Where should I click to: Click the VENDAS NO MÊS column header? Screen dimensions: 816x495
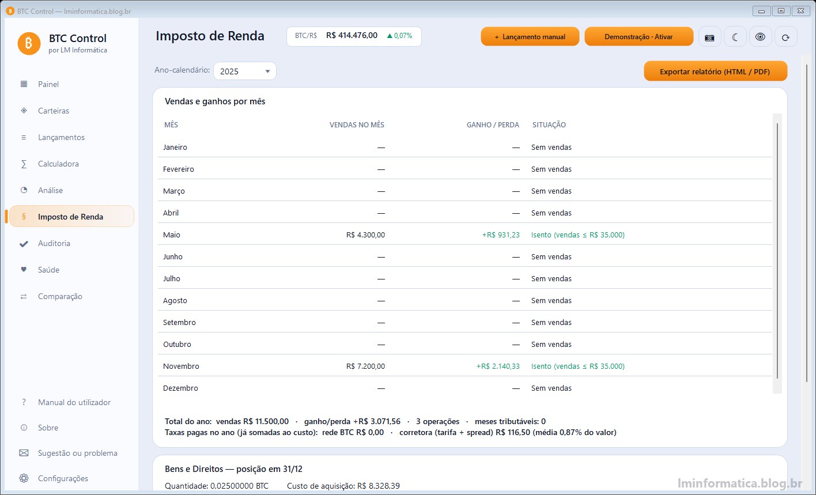tap(357, 125)
